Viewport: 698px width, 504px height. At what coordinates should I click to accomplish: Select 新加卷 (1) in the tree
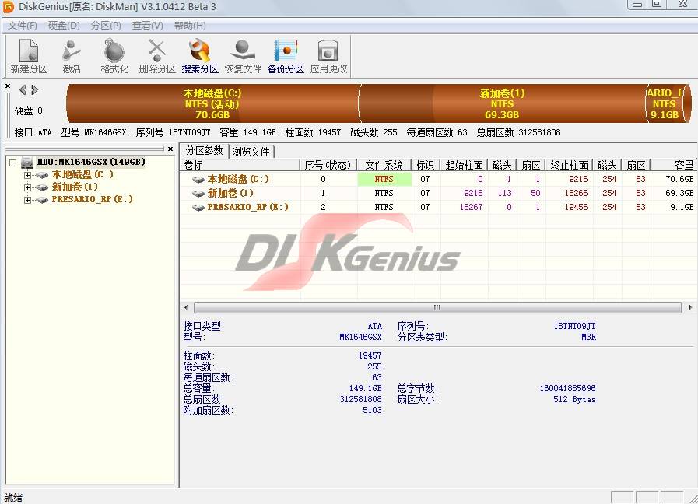(75, 187)
